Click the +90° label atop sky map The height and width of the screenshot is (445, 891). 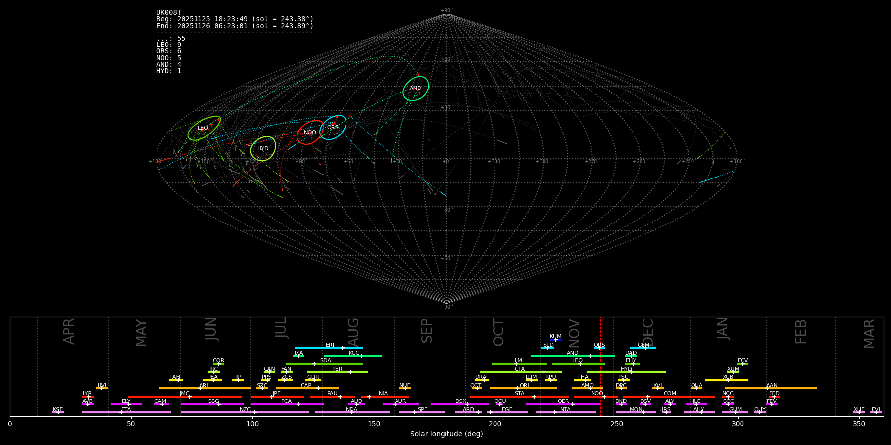(446, 10)
